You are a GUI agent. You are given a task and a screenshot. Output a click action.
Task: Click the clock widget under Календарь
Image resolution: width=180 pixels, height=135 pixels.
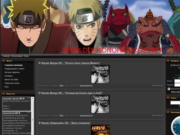176,125
